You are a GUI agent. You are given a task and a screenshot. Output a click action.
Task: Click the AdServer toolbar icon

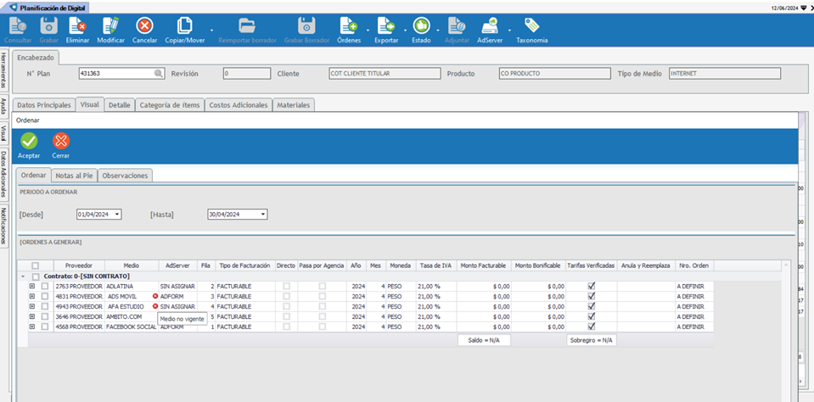click(x=490, y=26)
